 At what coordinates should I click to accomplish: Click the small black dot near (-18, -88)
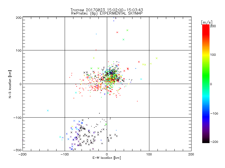click(x=100, y=113)
